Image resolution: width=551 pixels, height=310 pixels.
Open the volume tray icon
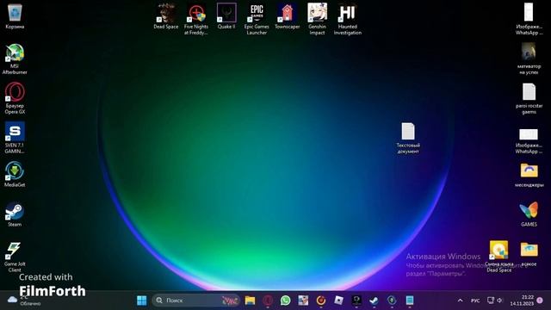pyautogui.click(x=499, y=301)
